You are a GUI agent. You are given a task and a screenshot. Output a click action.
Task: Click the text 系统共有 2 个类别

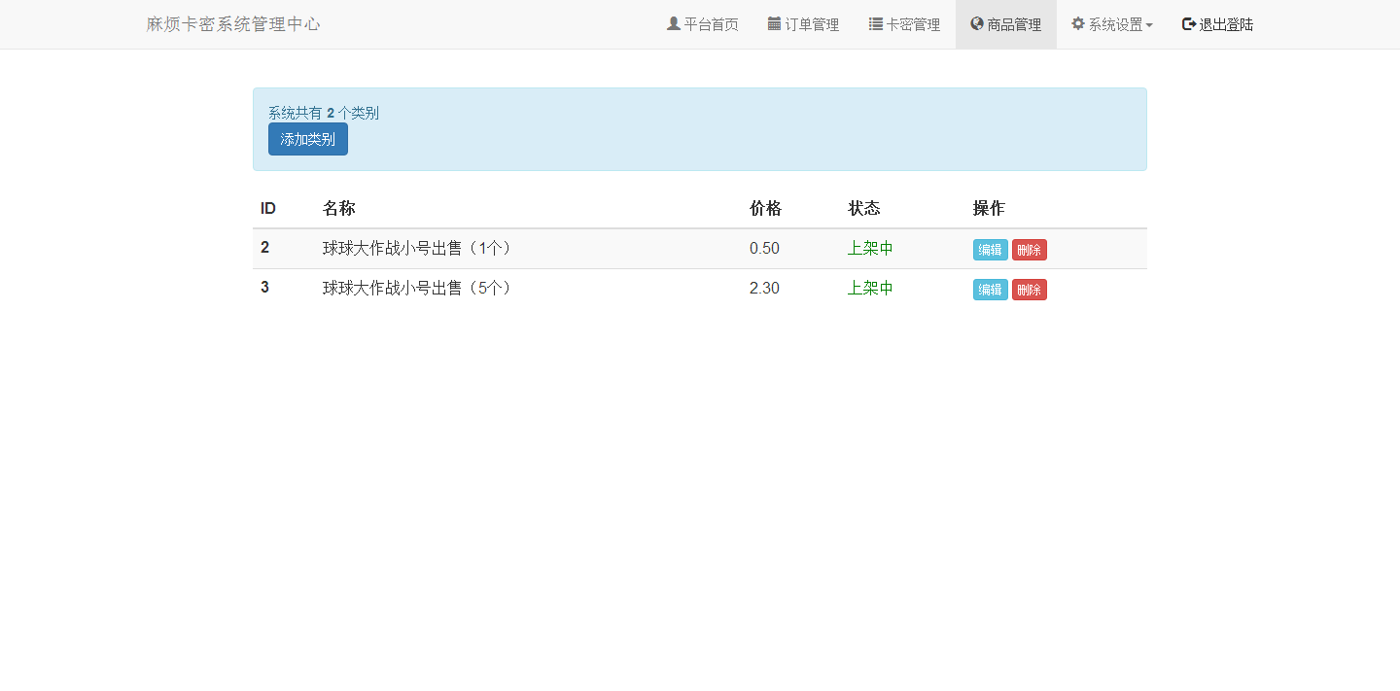click(324, 113)
